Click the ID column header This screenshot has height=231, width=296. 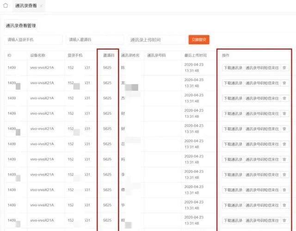coord(9,55)
